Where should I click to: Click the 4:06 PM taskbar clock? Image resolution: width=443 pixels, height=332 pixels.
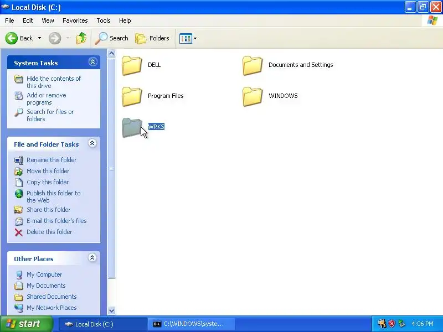click(423, 324)
